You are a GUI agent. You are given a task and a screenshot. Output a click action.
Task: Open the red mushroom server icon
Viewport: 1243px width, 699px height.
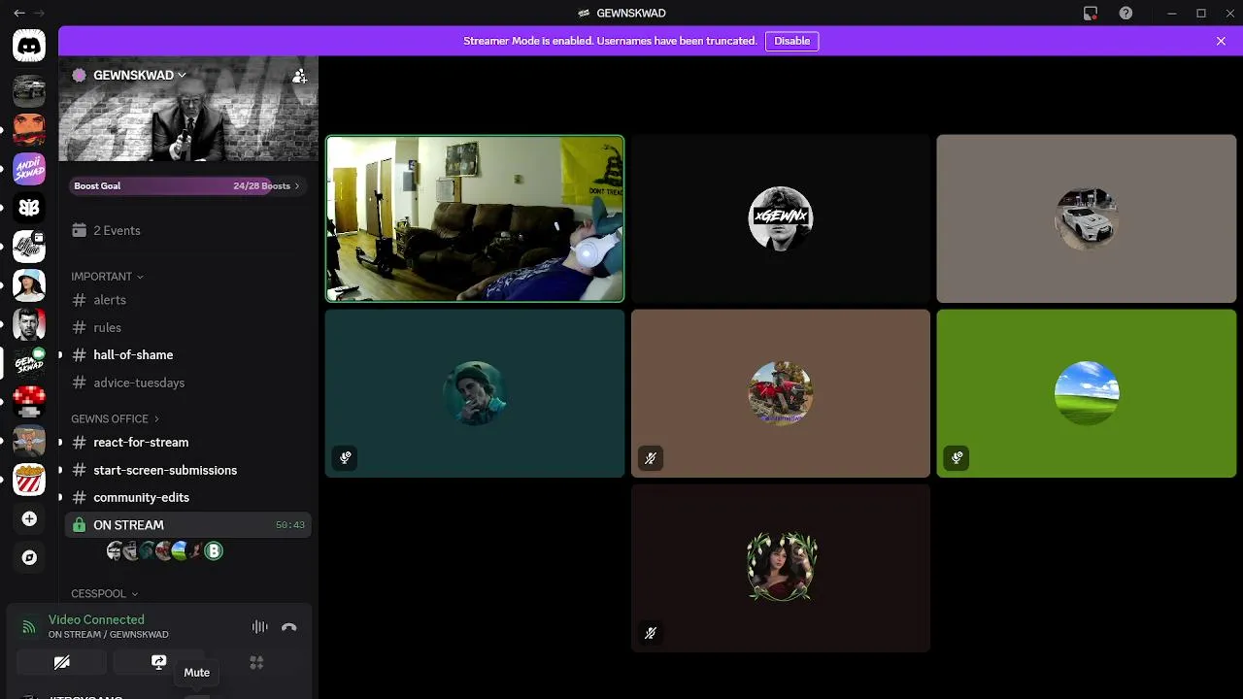(x=29, y=401)
